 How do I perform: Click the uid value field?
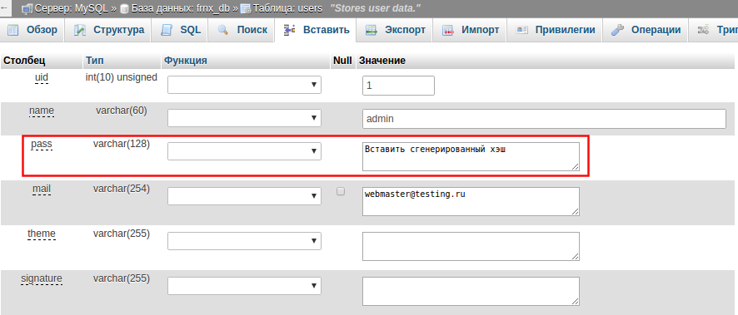[398, 86]
